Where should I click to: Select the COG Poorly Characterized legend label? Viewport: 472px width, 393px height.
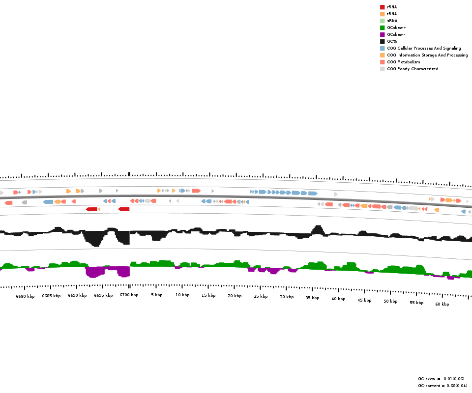click(x=412, y=69)
